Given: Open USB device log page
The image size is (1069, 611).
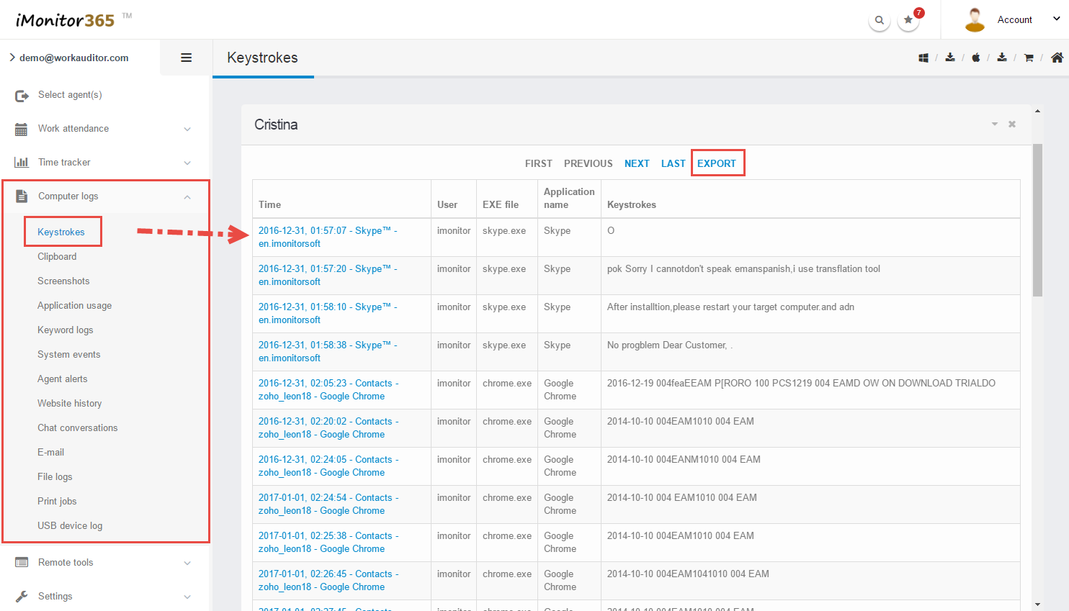Looking at the screenshot, I should click(x=70, y=526).
